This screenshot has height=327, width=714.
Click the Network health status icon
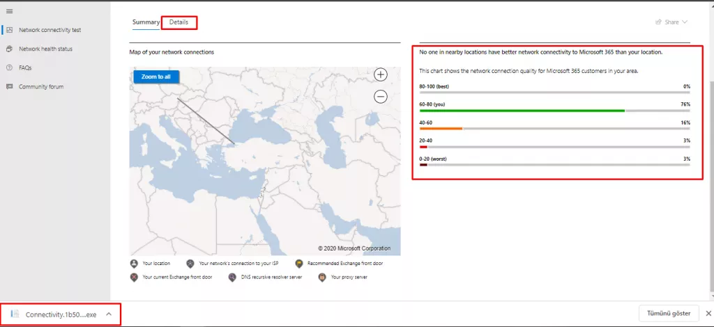coord(10,49)
